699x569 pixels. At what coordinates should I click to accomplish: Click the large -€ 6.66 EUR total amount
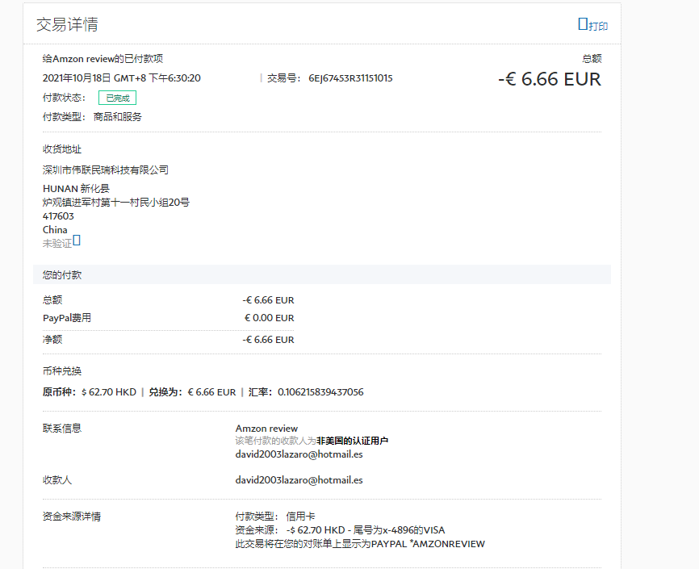(x=549, y=79)
